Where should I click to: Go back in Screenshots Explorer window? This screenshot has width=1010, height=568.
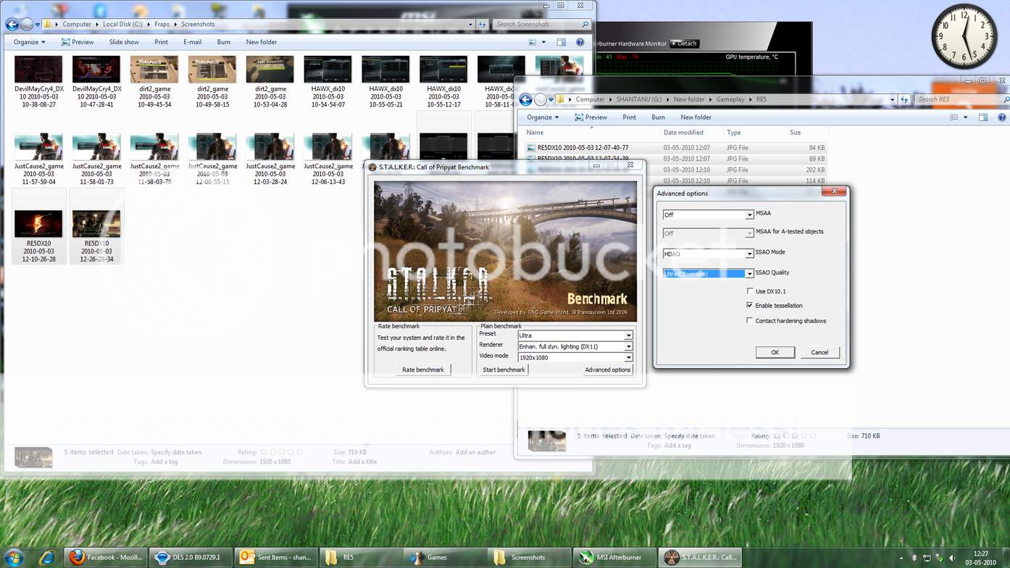[12, 24]
